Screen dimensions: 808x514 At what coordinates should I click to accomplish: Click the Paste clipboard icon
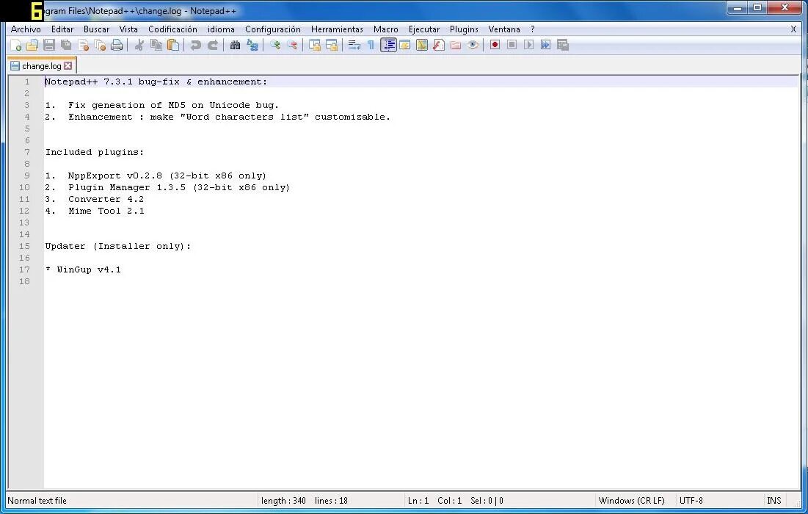173,46
